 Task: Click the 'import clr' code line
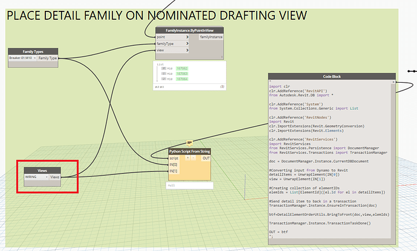pyautogui.click(x=279, y=86)
